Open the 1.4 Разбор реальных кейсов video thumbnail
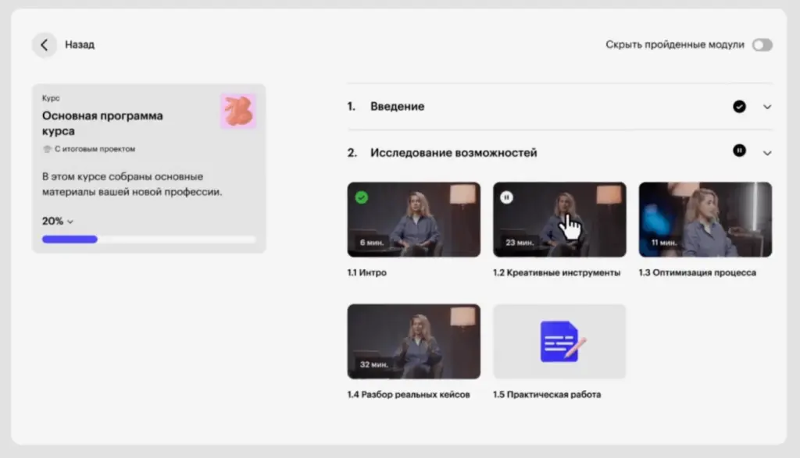Image resolution: width=800 pixels, height=458 pixels. pos(413,340)
